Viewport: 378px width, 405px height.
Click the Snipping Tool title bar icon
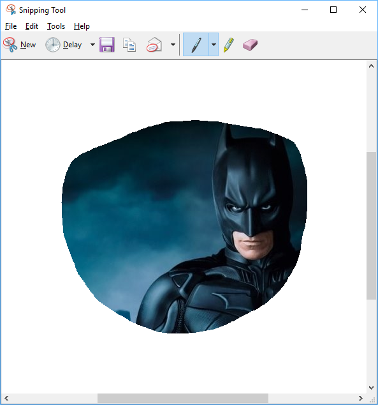tap(11, 10)
